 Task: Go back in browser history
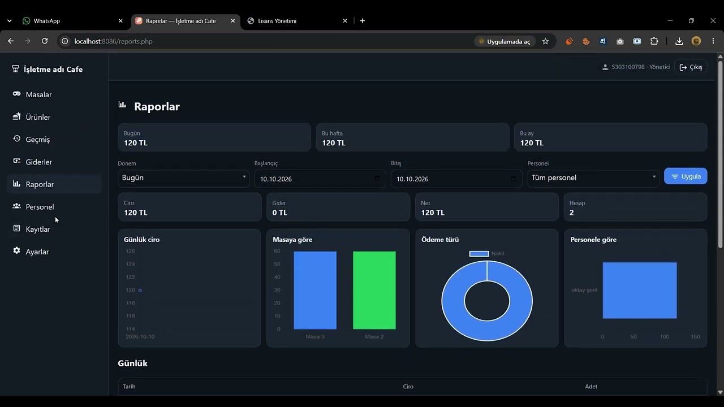(11, 41)
